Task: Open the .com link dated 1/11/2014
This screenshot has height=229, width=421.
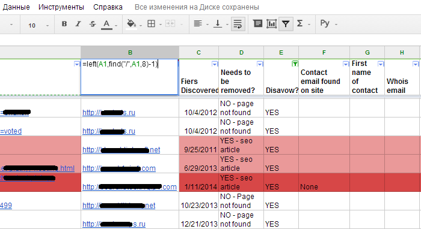Action: tap(129, 186)
